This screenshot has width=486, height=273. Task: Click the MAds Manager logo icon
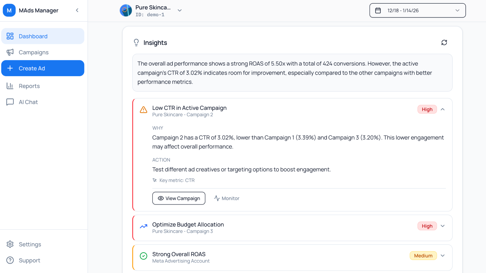click(9, 10)
